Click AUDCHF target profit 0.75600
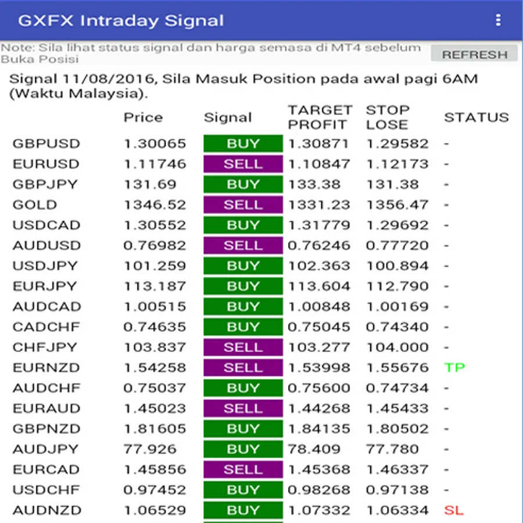Screen dimensions: 523x523 319,388
